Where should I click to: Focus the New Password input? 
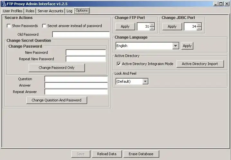point(86,52)
